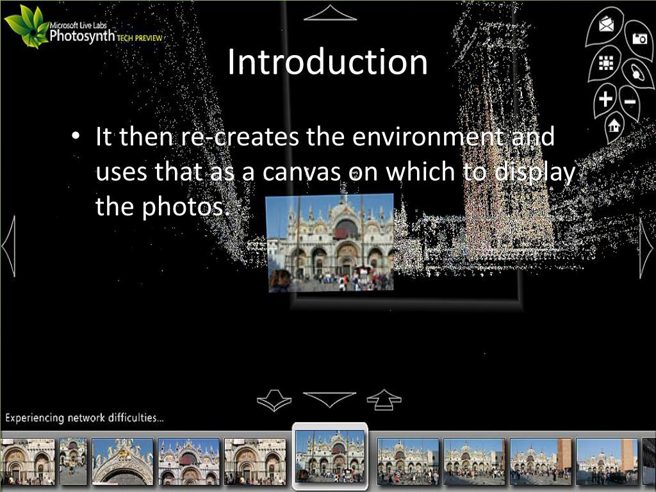Click the left navigation arrow
Viewport: 656px width, 492px height.
(x=9, y=246)
